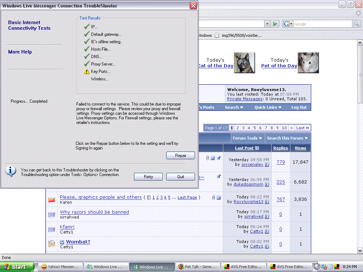Screen dimensions: 363x272
Task: Click the Retry button
Action: coord(148,177)
